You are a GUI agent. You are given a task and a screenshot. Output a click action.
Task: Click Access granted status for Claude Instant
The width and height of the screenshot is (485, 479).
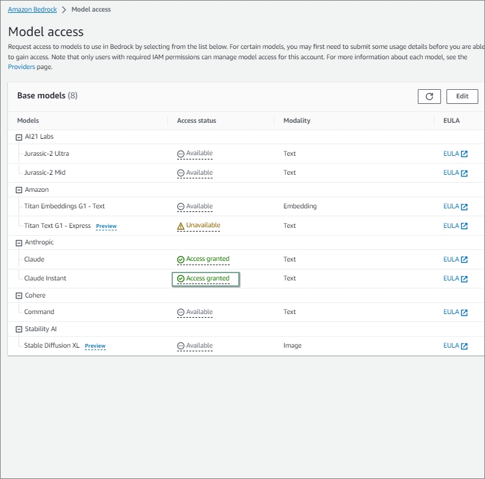coord(203,279)
